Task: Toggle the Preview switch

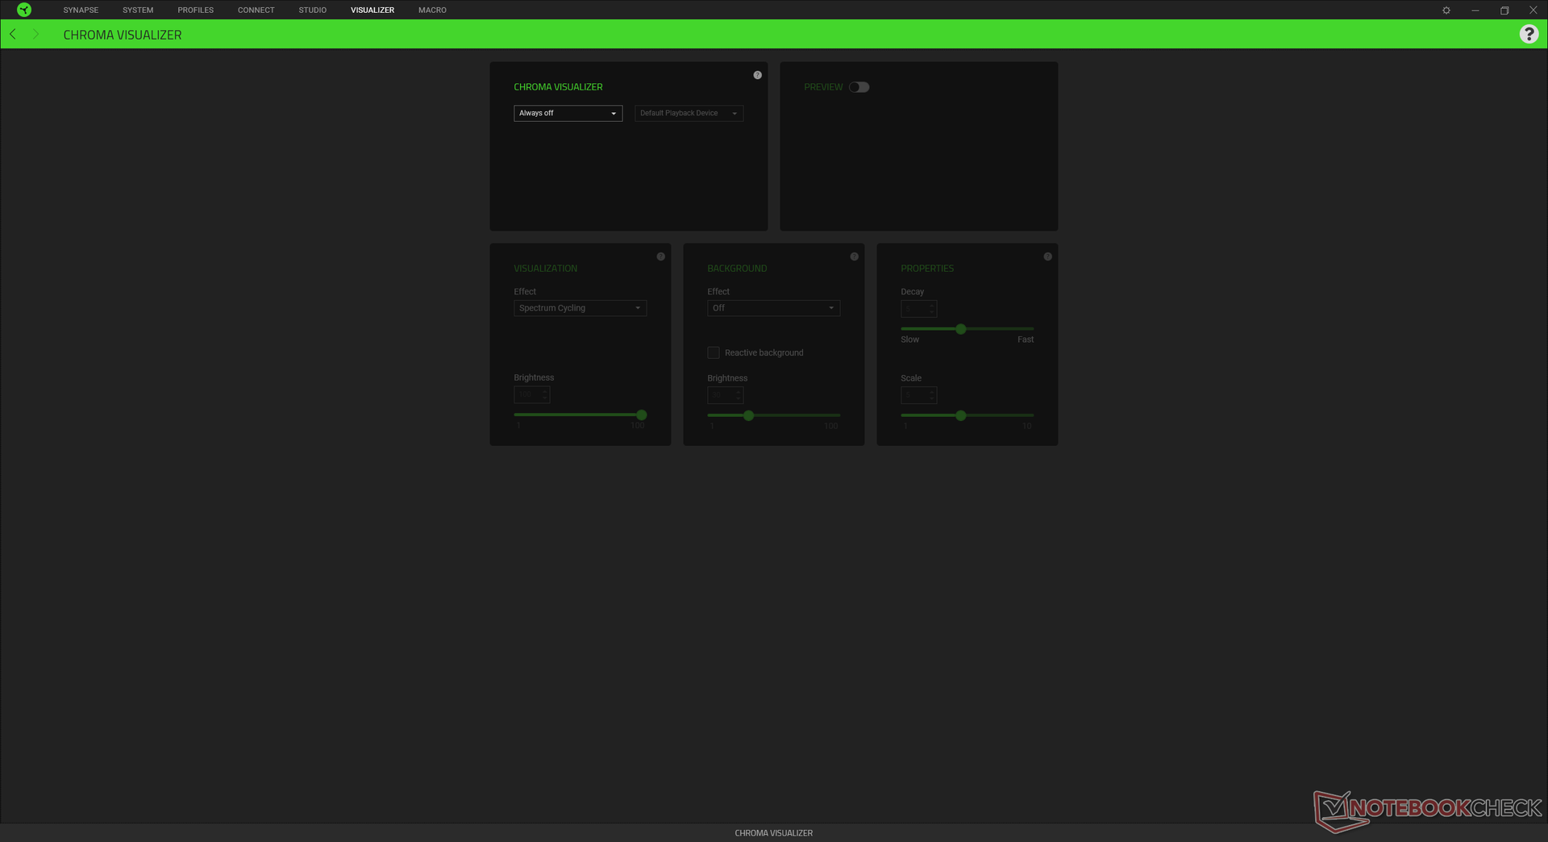Action: (859, 87)
